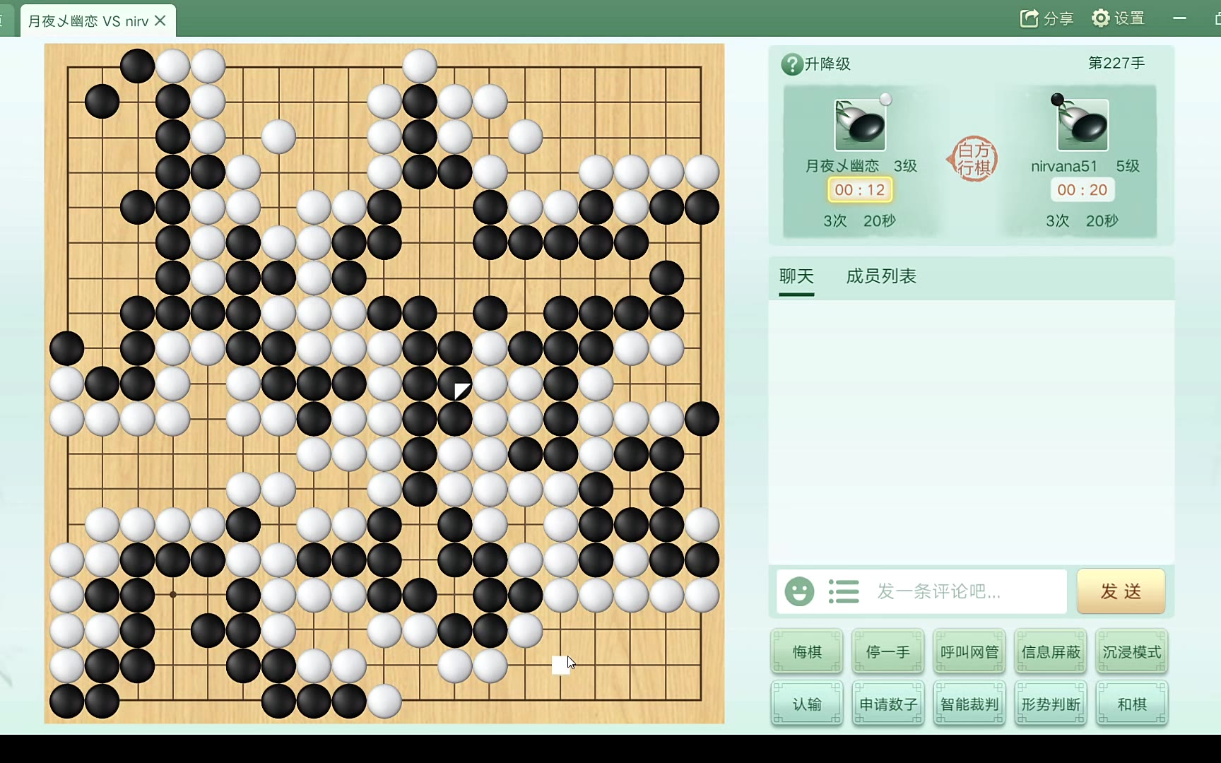The image size is (1221, 763).
Task: Request stone counting with 申请数子
Action: (888, 704)
